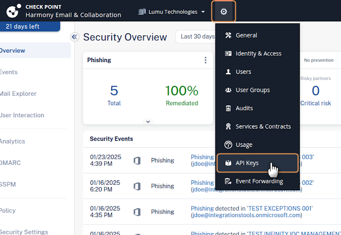The height and width of the screenshot is (235, 341).
Task: Click the Usage gauge icon
Action: (x=228, y=145)
